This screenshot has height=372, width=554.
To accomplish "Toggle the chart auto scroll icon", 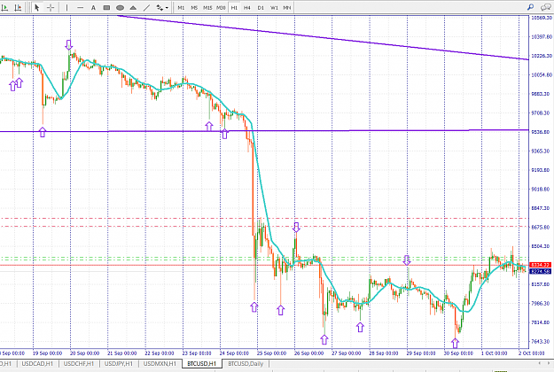I will 4,7.
